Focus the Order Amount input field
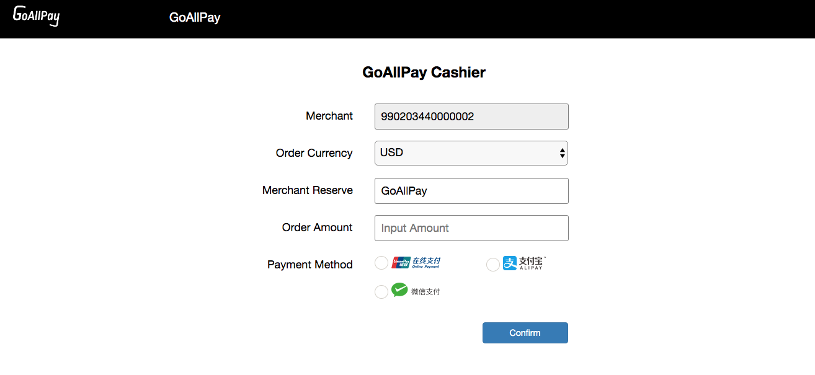 471,228
